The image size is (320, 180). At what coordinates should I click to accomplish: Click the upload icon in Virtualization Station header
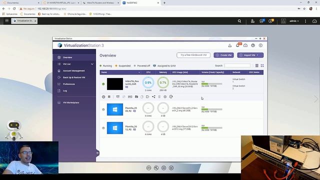230,45
